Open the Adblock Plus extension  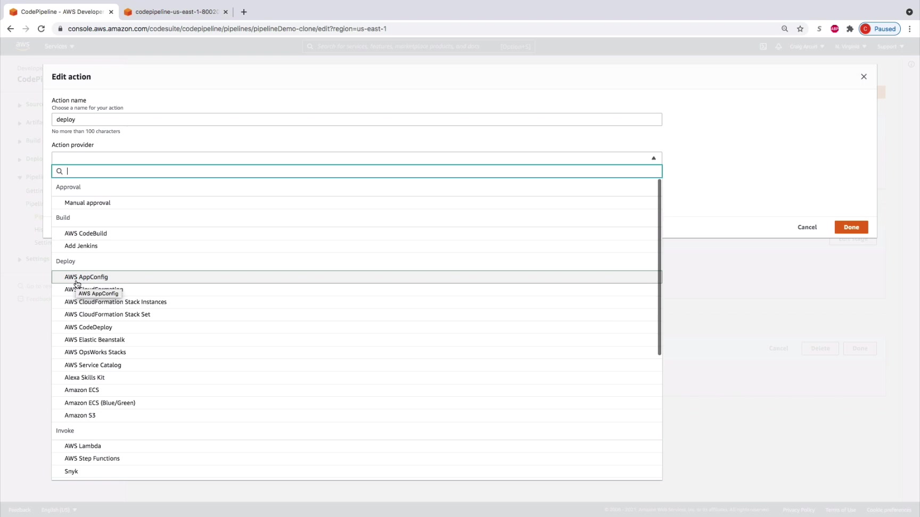coord(835,29)
